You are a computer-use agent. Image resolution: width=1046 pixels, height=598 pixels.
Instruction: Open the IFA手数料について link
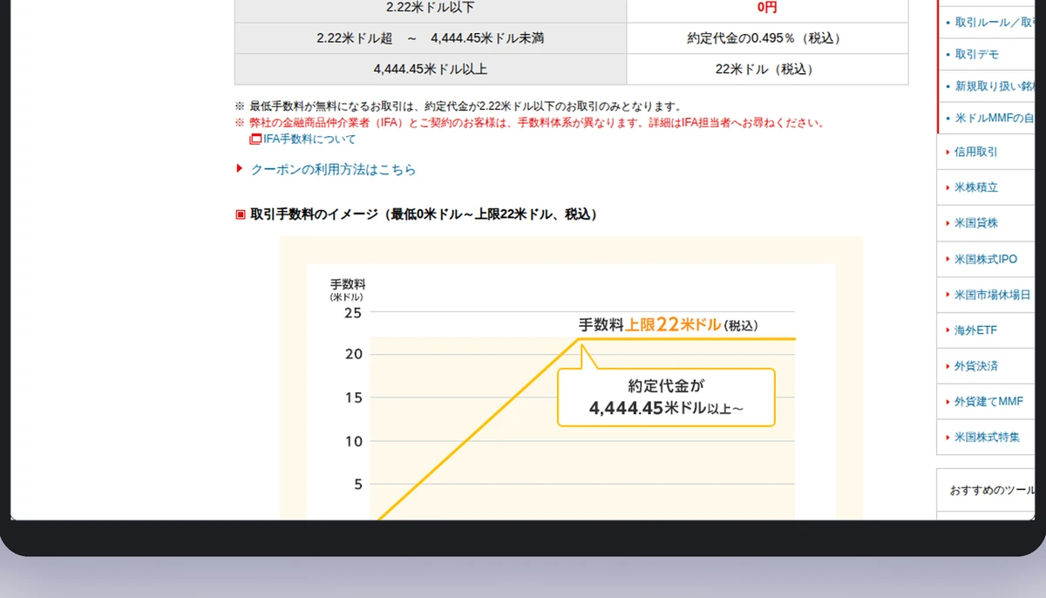(309, 139)
